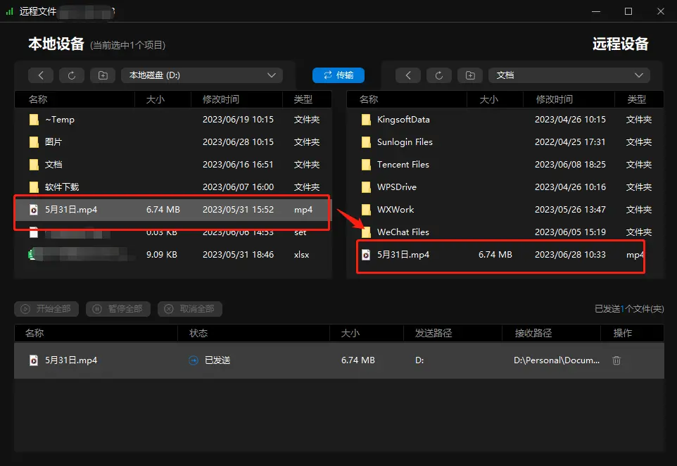Screen dimensions: 677x466
Task: Click the 开始全部 button
Action: click(46, 309)
